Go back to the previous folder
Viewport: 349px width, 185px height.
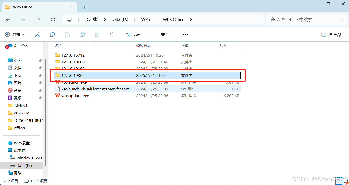pos(8,19)
